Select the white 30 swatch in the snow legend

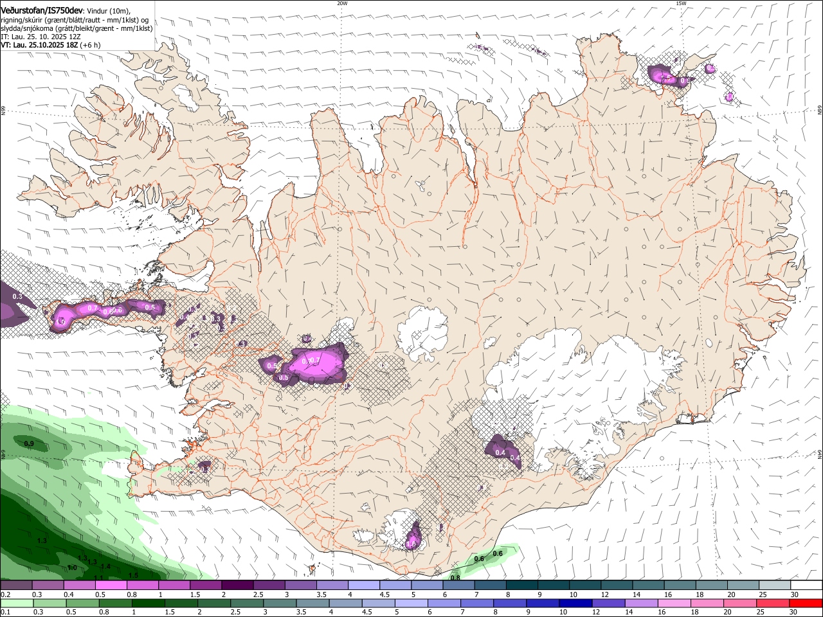[807, 585]
